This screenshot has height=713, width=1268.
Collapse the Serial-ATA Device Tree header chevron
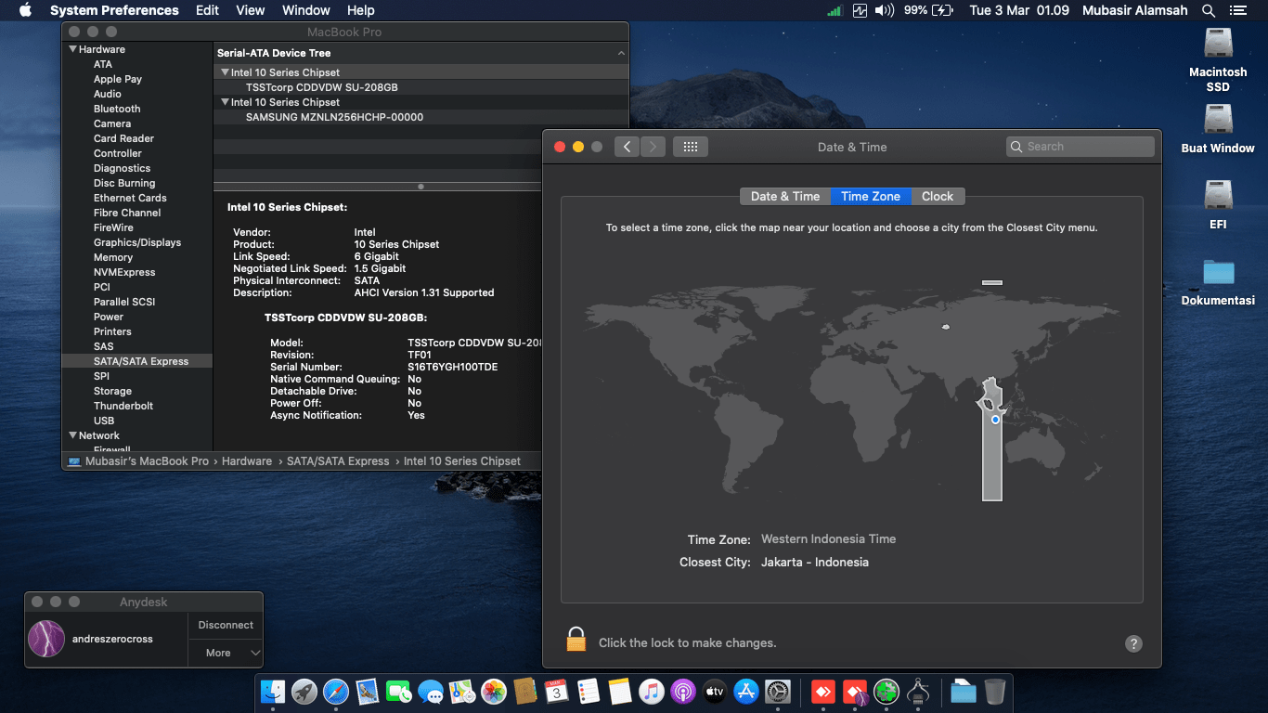click(621, 54)
